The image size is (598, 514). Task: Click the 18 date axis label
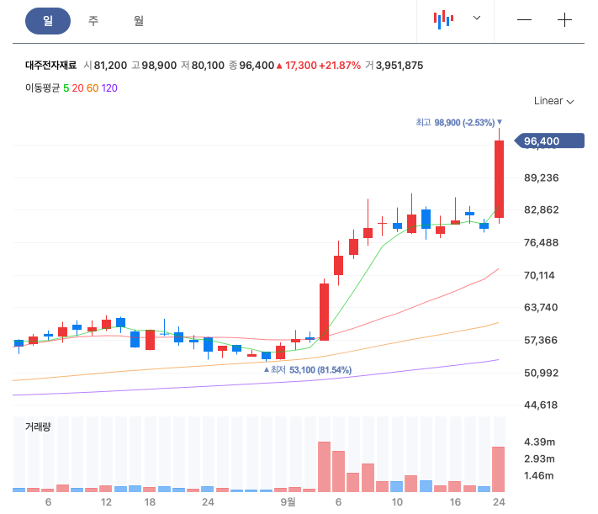click(x=150, y=502)
